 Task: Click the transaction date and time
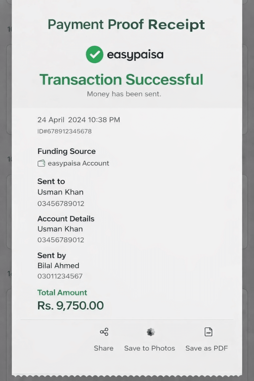[78, 120]
